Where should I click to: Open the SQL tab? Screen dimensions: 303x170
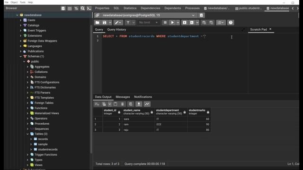click(116, 8)
